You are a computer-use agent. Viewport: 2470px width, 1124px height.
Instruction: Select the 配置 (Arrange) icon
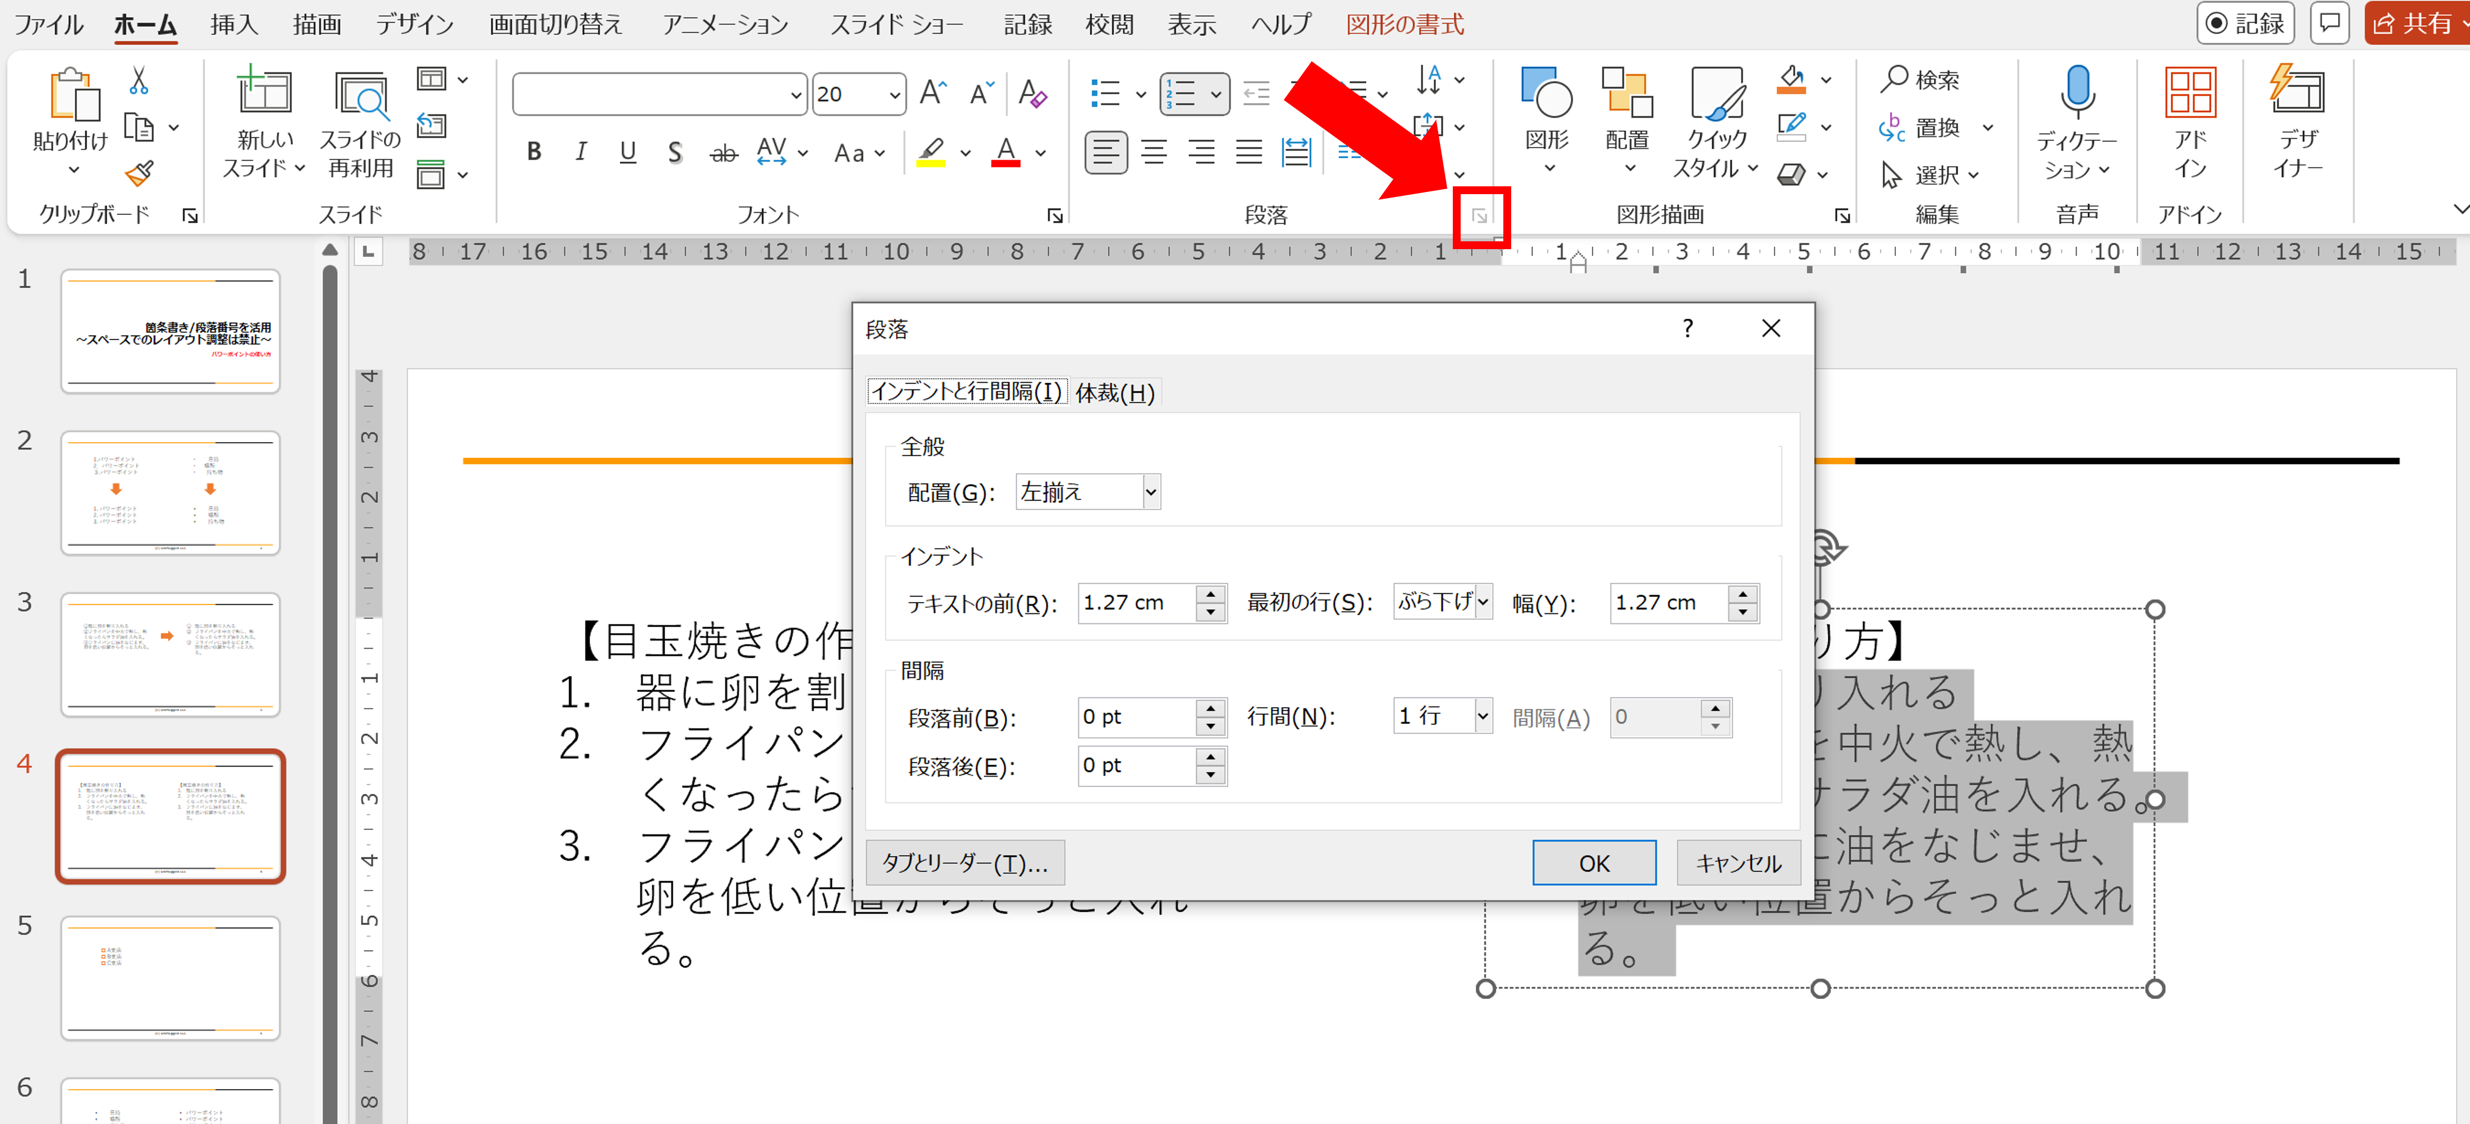1627,96
